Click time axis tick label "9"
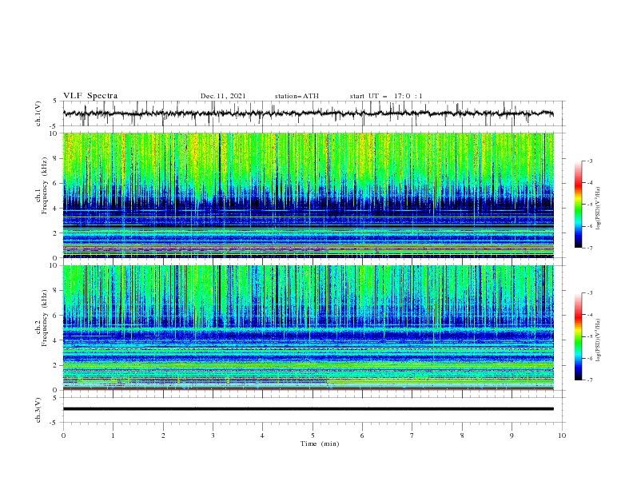The height and width of the screenshot is (489, 633). pyautogui.click(x=512, y=435)
